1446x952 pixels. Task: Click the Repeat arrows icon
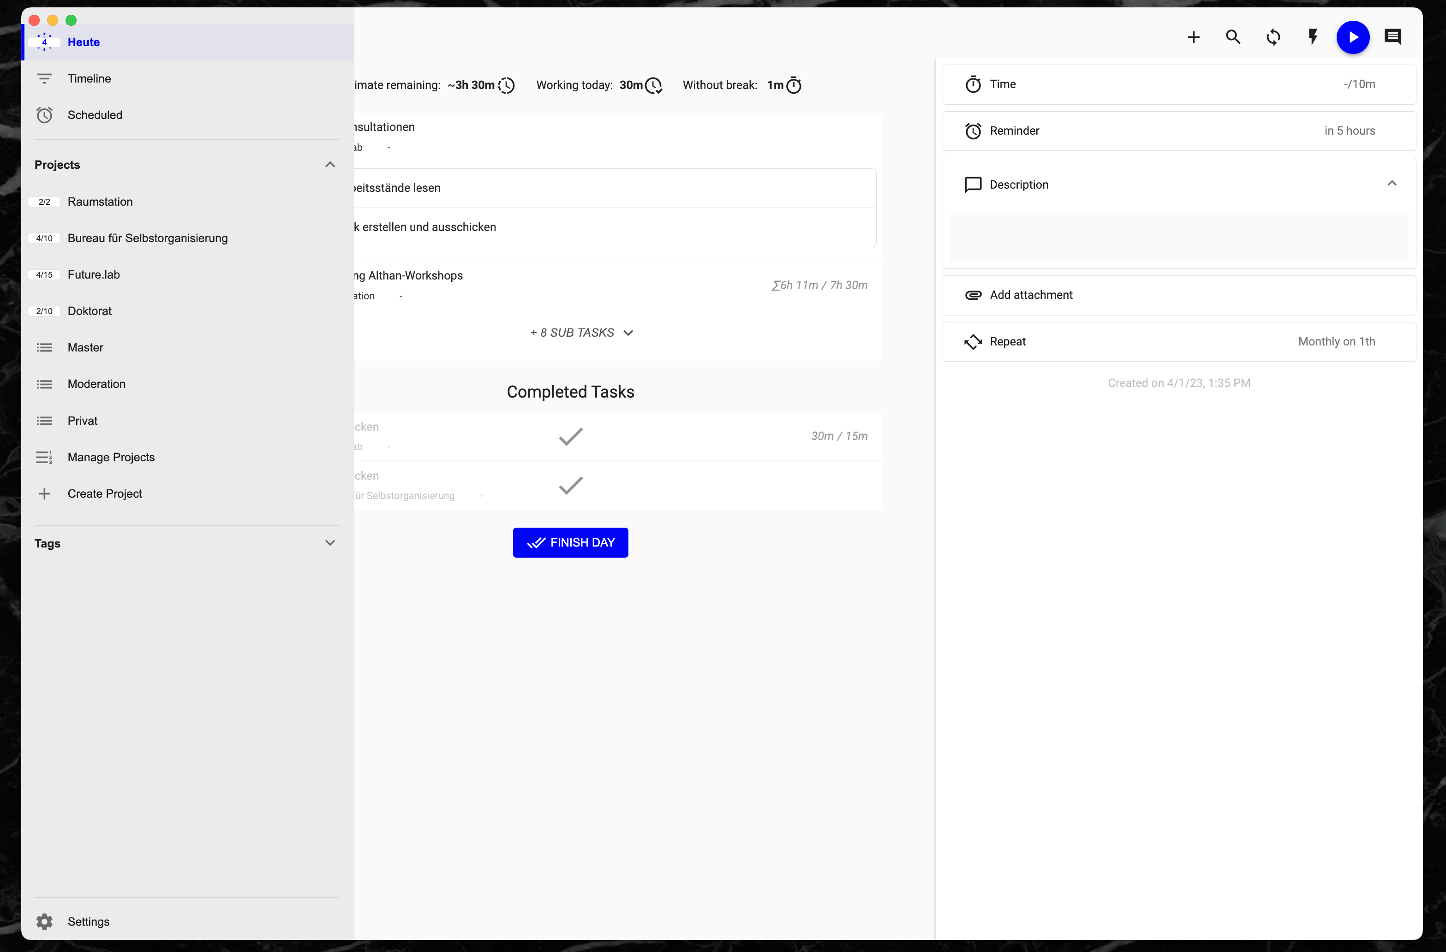[x=973, y=341]
